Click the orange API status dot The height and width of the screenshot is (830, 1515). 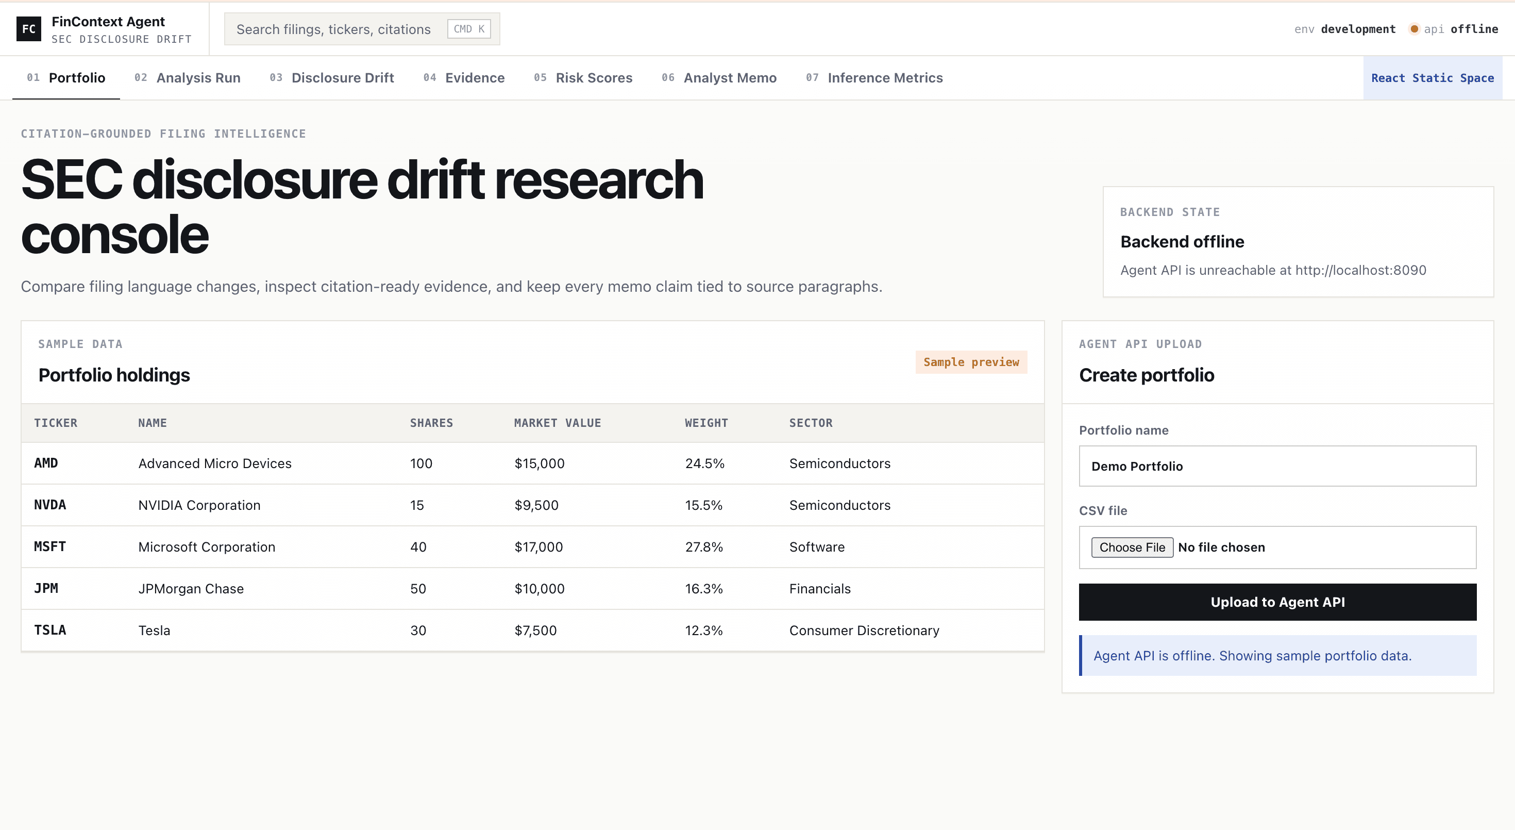(1415, 29)
